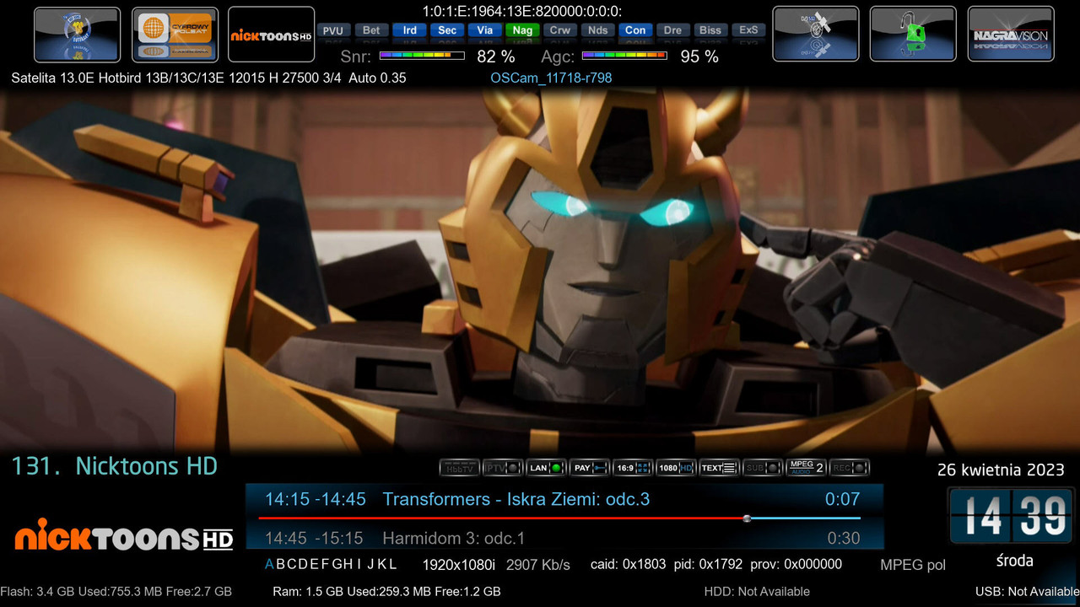The width and height of the screenshot is (1080, 607).
Task: Click channel name 131. Nicktoons HD
Action: click(x=114, y=466)
